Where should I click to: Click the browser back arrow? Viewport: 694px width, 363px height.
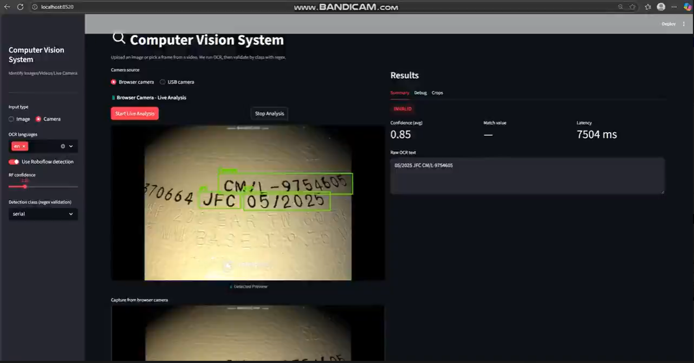coord(7,7)
